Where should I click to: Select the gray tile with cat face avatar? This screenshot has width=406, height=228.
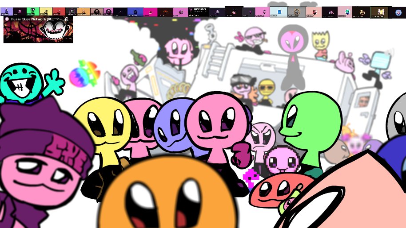point(297,12)
